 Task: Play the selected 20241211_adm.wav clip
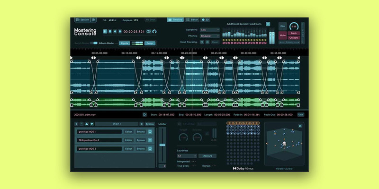144,114
